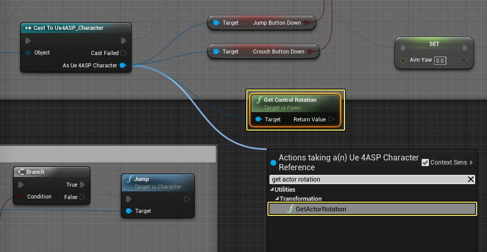Click the Target pin of Crouch Button Down

(217, 51)
